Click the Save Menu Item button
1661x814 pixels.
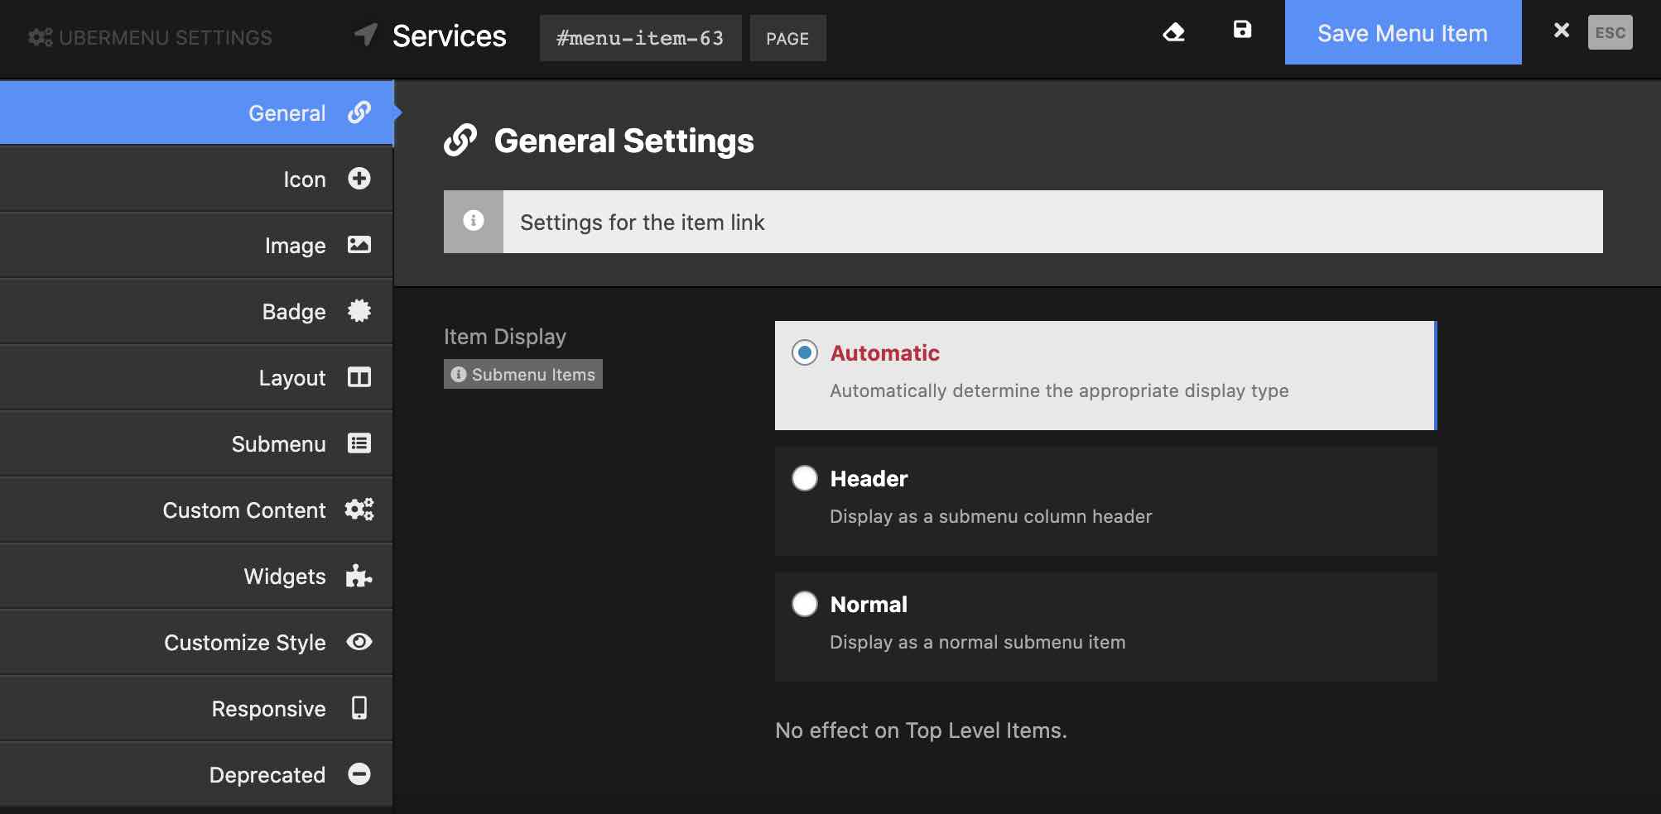point(1403,33)
